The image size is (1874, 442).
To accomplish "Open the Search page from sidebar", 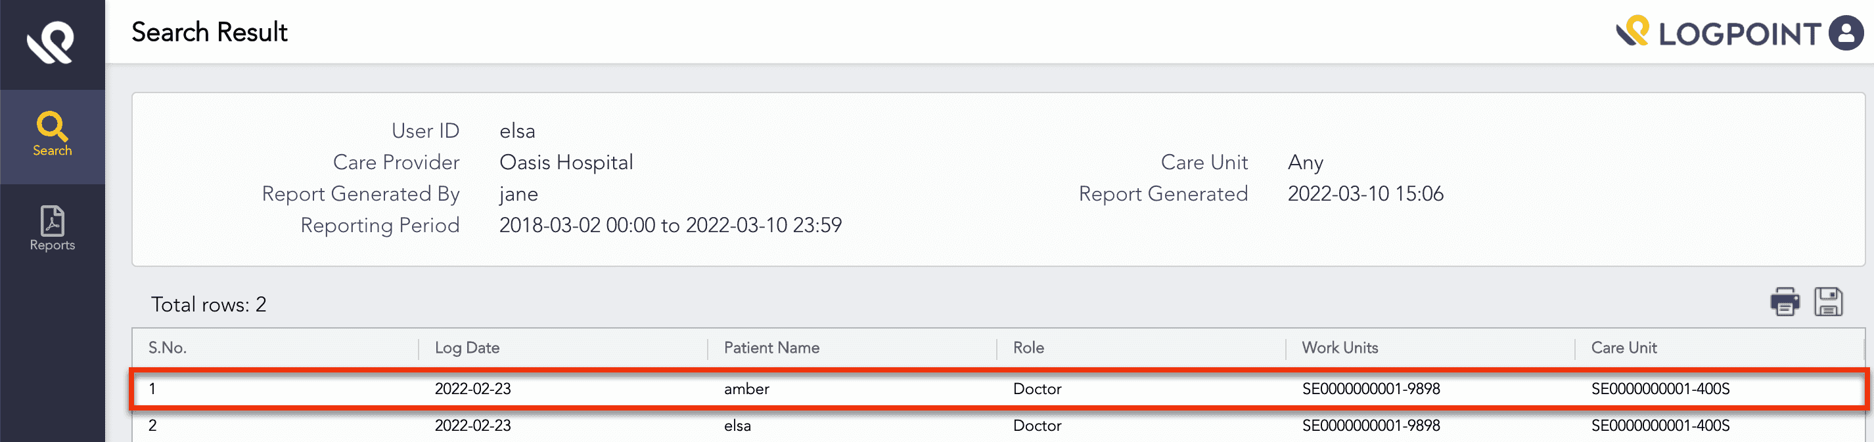I will pos(52,135).
